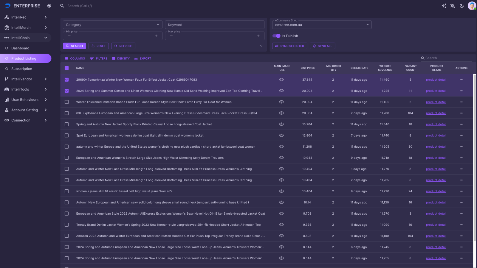Check the Spring and Autumn New Jacket row

pyautogui.click(x=66, y=124)
